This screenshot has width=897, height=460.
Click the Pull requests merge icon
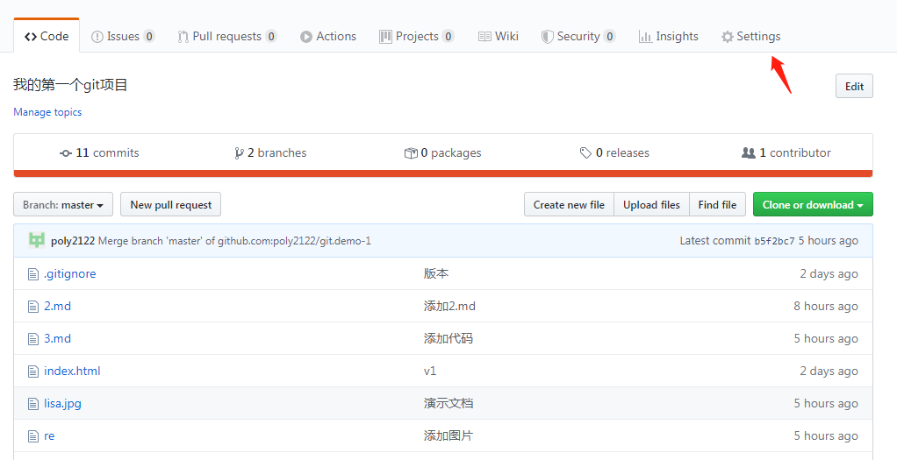coord(183,37)
